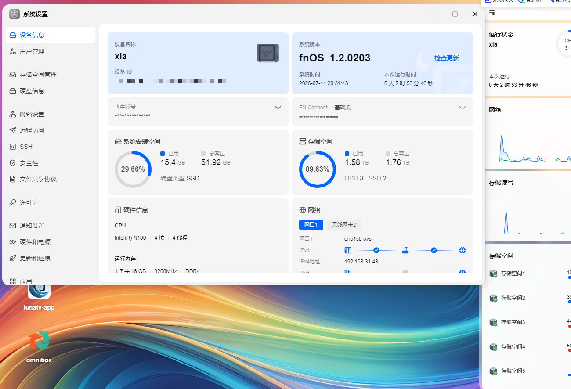This screenshot has height=389, width=571.
Task: Click the router icon in IPv4 status
Action: click(405, 250)
